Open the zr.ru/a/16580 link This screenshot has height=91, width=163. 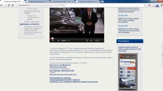tap(58, 67)
